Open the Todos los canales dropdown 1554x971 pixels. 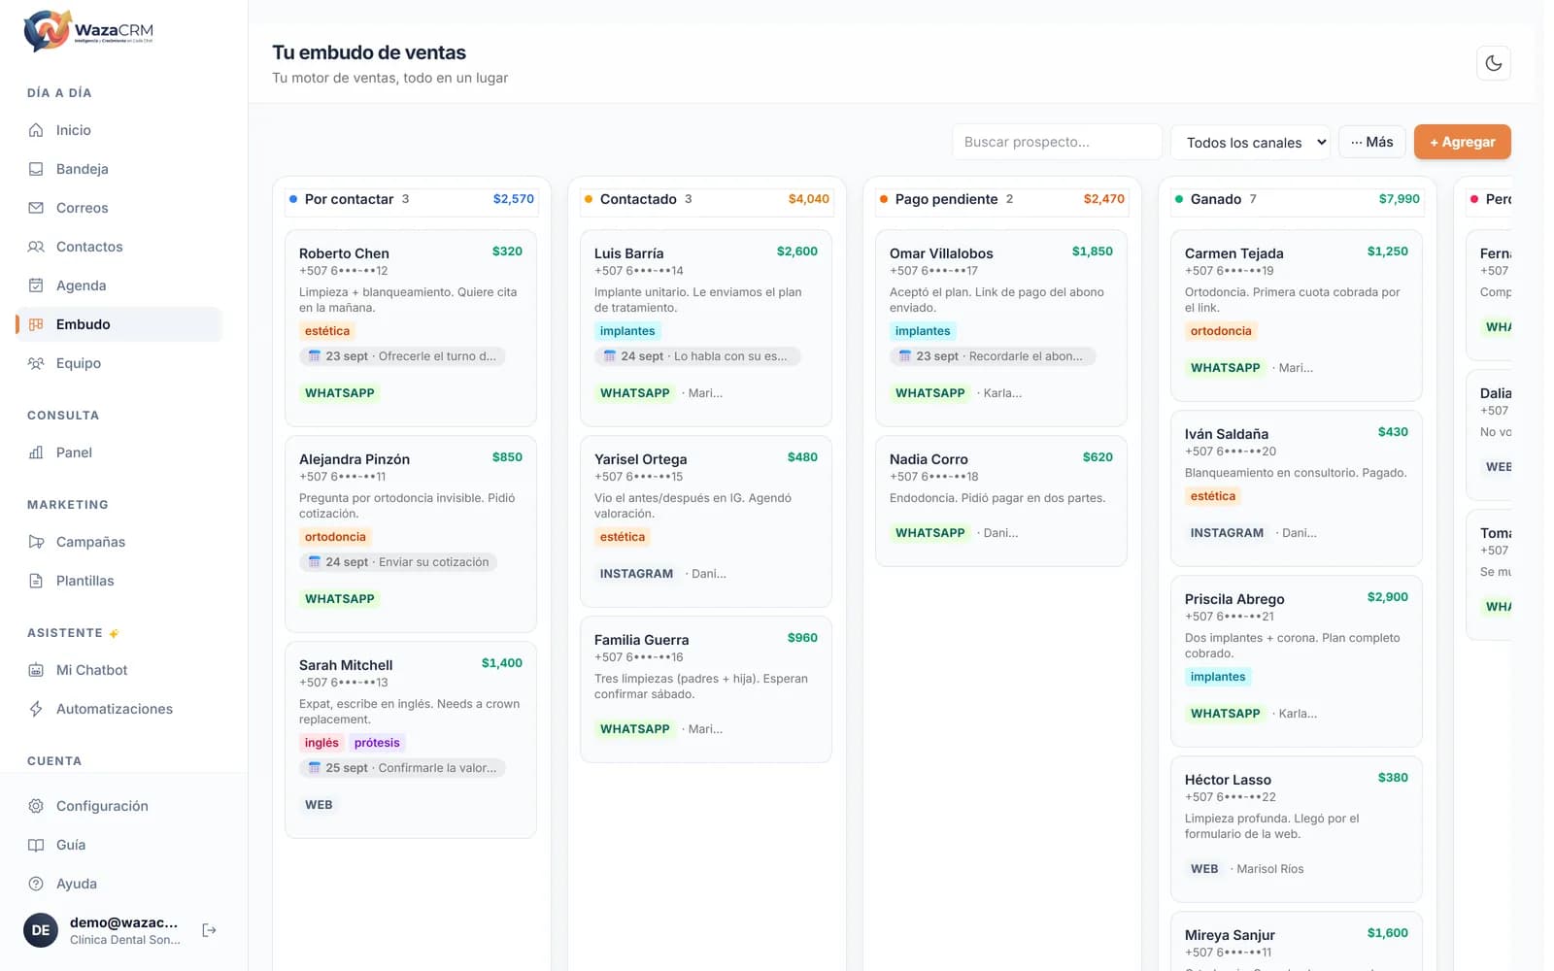tap(1250, 142)
